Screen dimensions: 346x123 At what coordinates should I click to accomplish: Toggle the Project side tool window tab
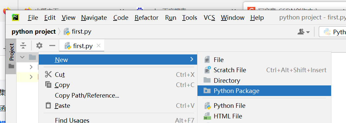click(11, 56)
